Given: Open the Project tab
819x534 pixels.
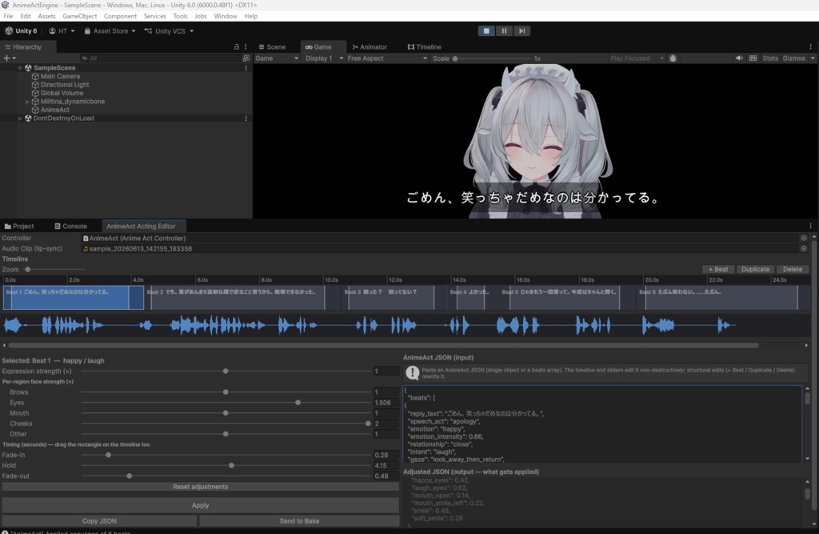Looking at the screenshot, I should pos(19,226).
